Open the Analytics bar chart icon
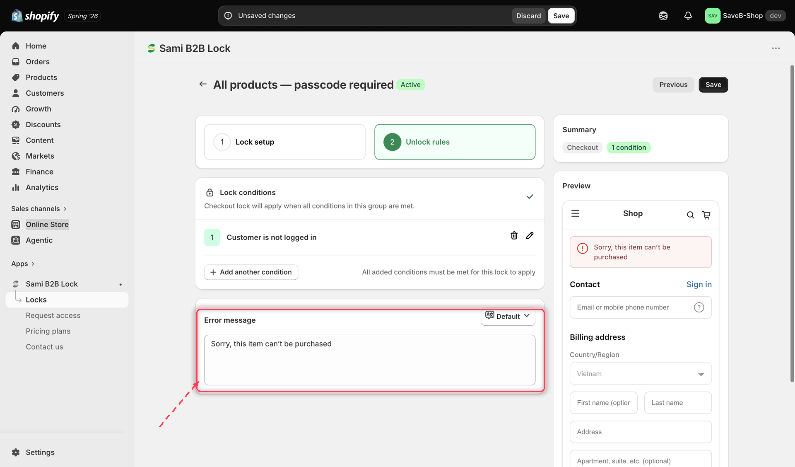Image resolution: width=795 pixels, height=467 pixels. point(16,188)
